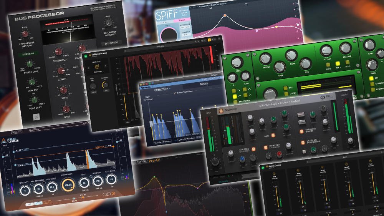Screen dimensions: 384x216
Task: Select the lit yellow filter shape button in green compressor
Action: (235, 96)
